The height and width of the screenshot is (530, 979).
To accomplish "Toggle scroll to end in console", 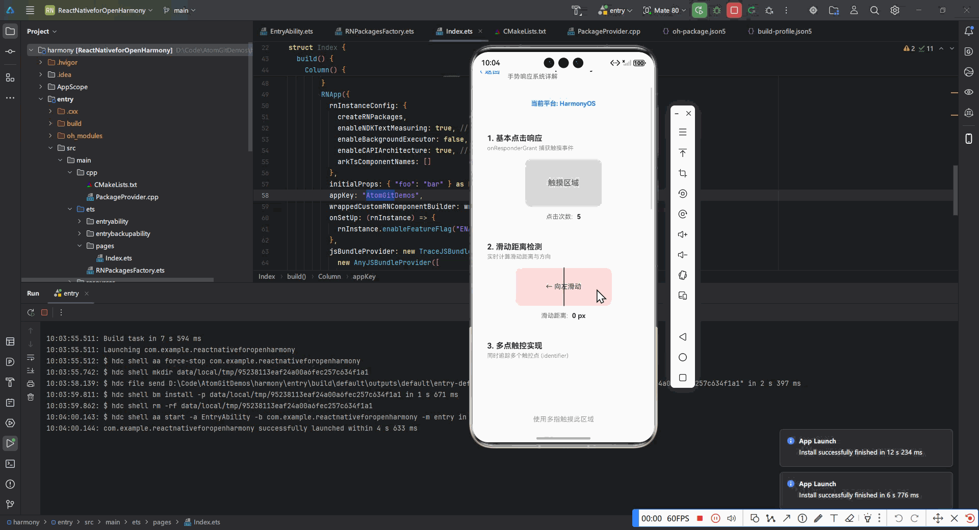I will pyautogui.click(x=31, y=370).
